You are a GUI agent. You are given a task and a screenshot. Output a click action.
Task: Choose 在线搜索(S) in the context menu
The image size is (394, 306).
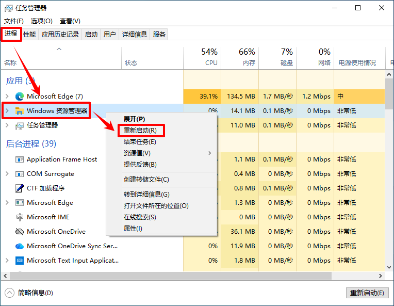tap(161, 217)
